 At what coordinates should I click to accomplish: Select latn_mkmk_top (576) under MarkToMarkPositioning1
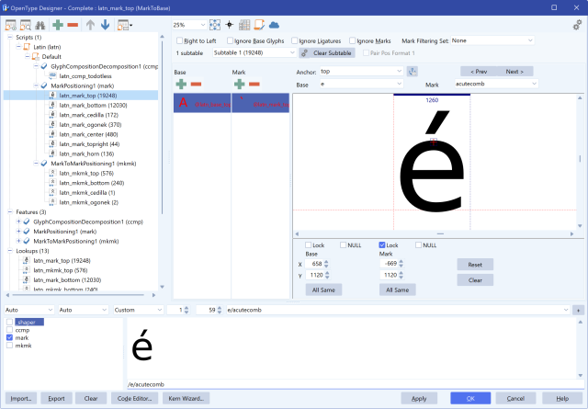point(86,174)
